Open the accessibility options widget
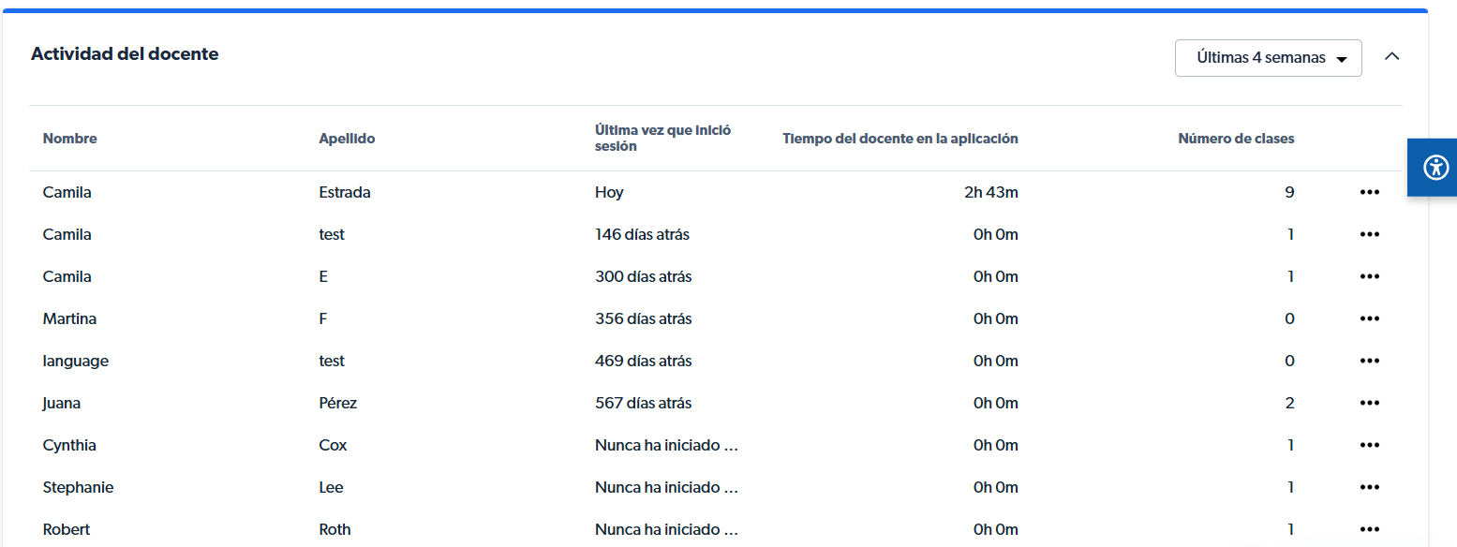Viewport: 1457px width, 547px height. click(x=1435, y=168)
